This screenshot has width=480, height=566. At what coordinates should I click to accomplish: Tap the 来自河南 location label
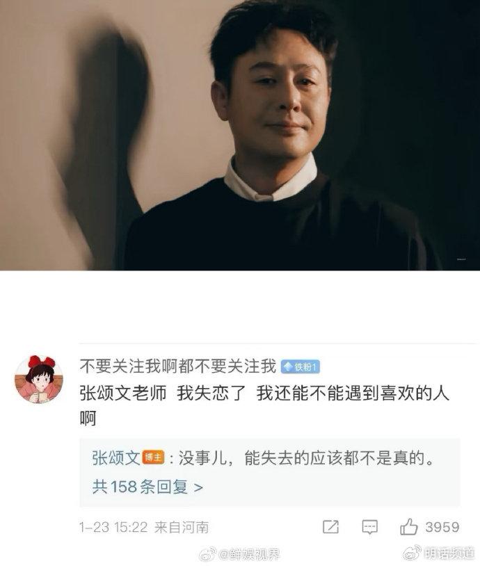[x=182, y=527]
